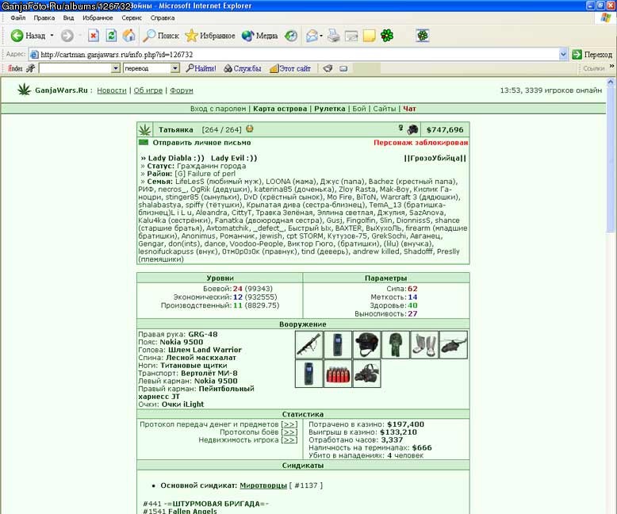
Task: Open the Рулетка link
Action: pyautogui.click(x=330, y=109)
